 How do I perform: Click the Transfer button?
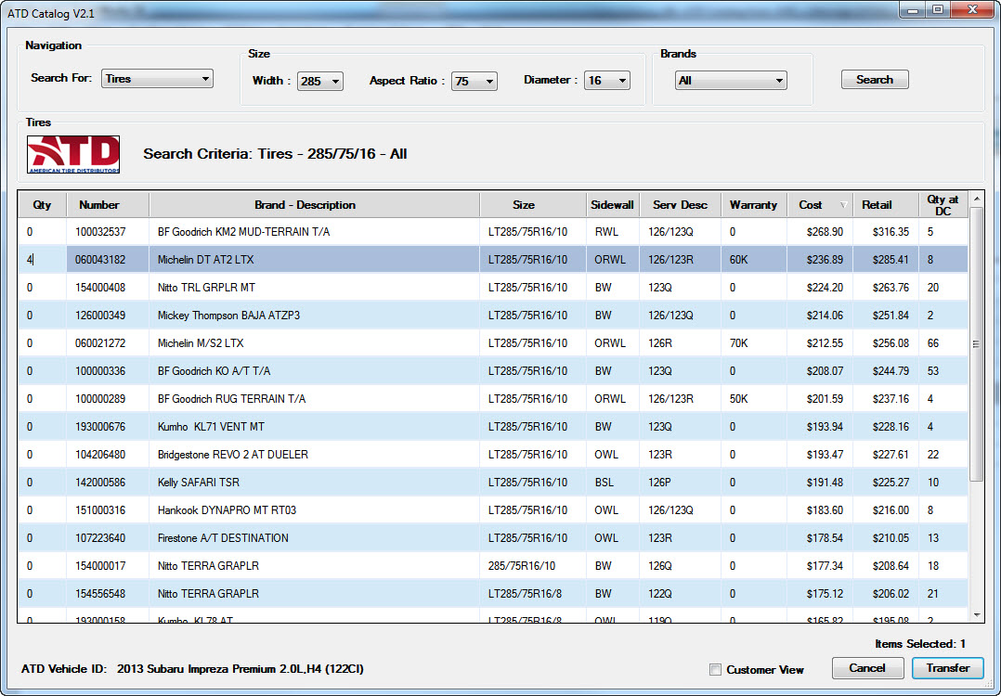click(x=947, y=668)
